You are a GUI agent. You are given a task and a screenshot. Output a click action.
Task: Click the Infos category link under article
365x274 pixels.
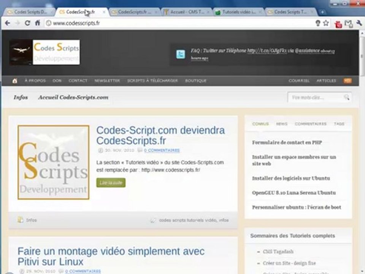pos(32,220)
